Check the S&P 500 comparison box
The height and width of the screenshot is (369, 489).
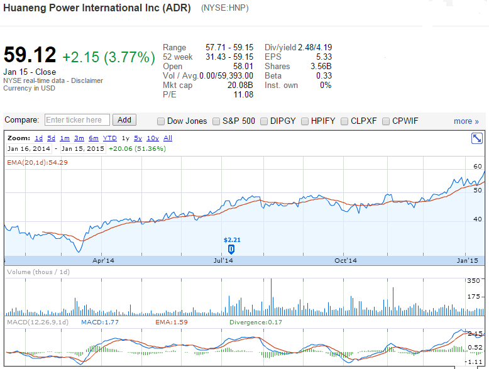click(x=216, y=121)
